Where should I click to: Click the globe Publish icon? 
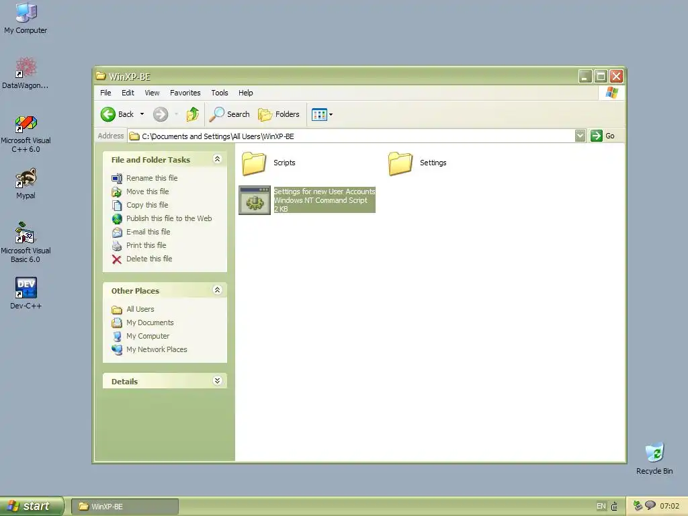click(117, 218)
